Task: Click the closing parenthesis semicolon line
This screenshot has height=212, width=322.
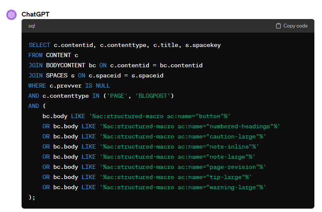Action: [x=32, y=197]
